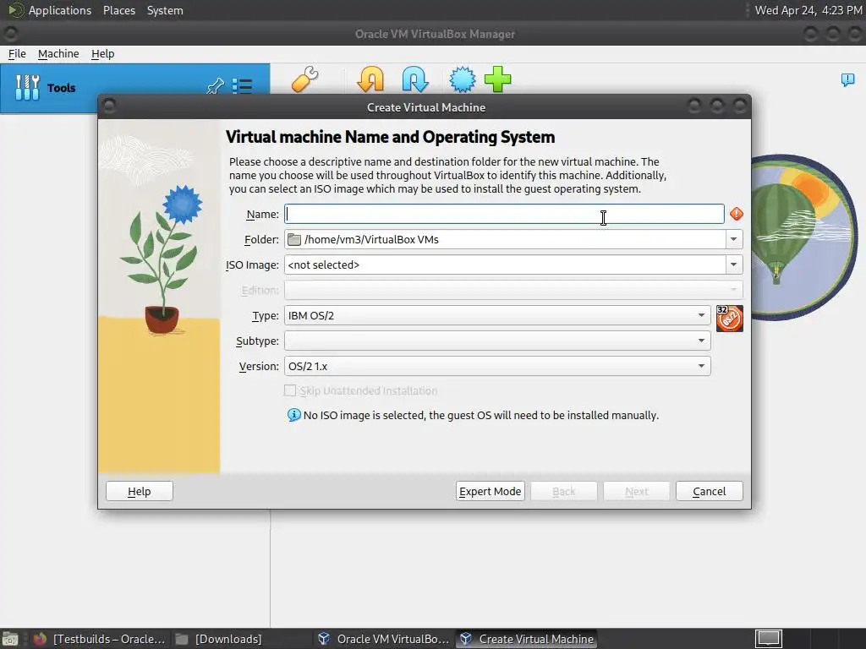866x649 pixels.
Task: Click the Add machine green plus icon
Action: point(497,79)
